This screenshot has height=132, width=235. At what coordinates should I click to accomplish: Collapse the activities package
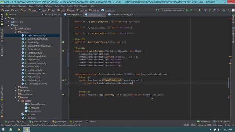pyautogui.click(x=15, y=32)
